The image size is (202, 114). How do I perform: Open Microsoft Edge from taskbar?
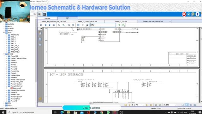pyautogui.click(x=62, y=112)
